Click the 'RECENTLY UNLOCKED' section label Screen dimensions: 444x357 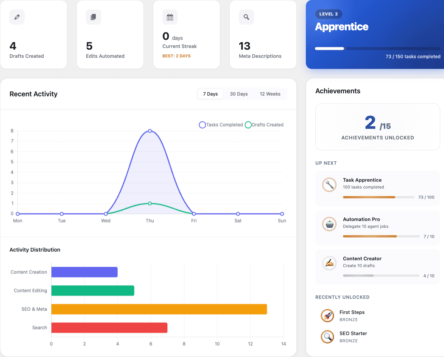point(342,297)
